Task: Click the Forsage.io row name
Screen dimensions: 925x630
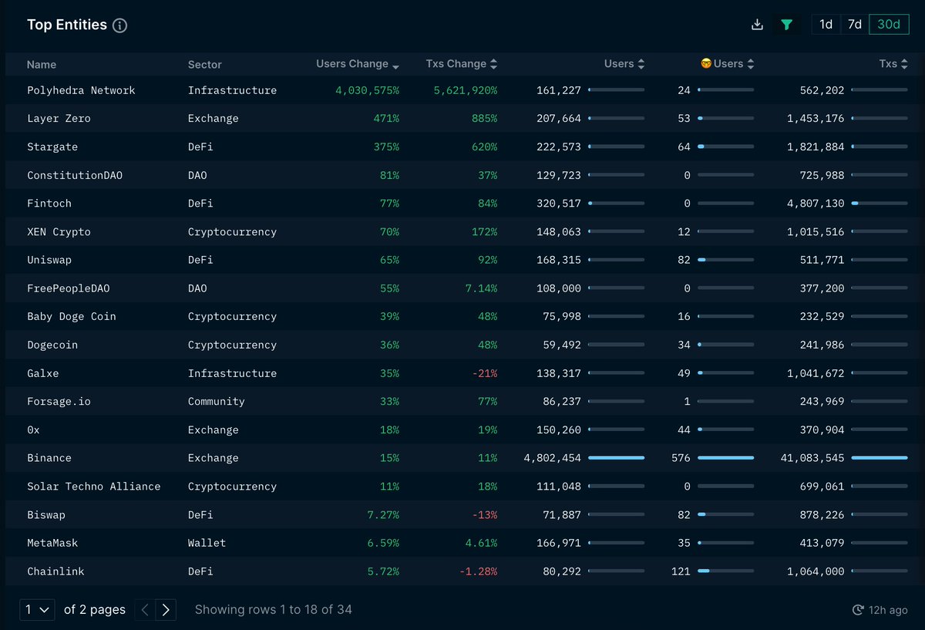Action: (59, 402)
